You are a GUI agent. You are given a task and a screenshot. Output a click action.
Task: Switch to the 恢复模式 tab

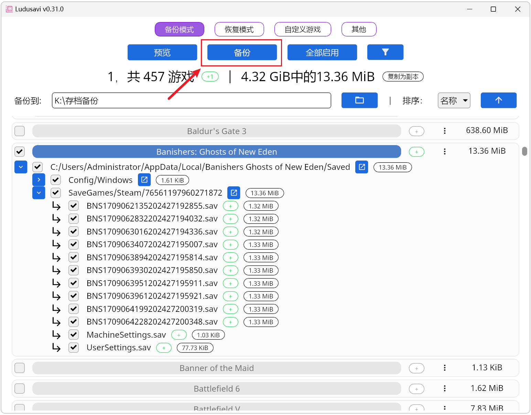click(x=239, y=29)
